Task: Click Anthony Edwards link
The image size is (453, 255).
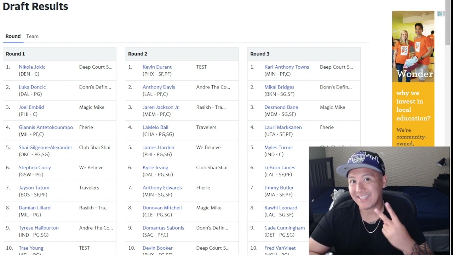Action: (x=162, y=188)
